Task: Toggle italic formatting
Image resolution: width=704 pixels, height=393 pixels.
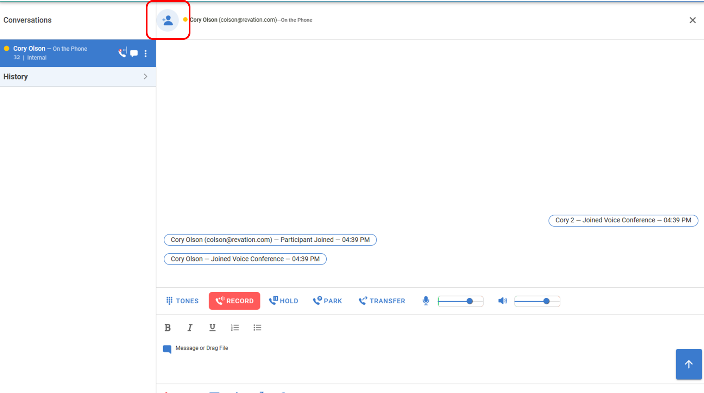Action: [190, 328]
